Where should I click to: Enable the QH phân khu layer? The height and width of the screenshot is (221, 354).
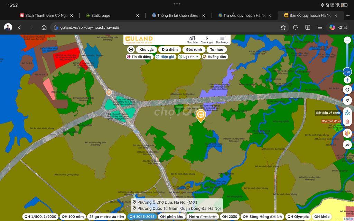[171, 217]
